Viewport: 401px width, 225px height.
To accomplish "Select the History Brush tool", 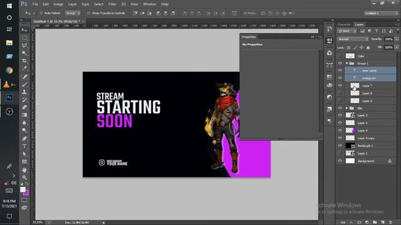I will 24,99.
